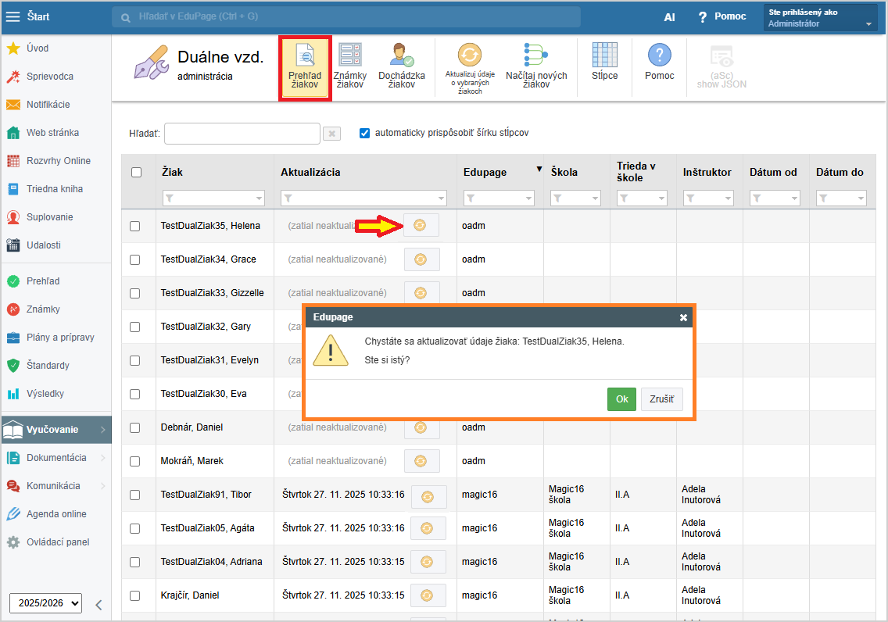
Task: Toggle automaticky prispôsobiť šírku stĺpcov checkbox
Action: [364, 133]
